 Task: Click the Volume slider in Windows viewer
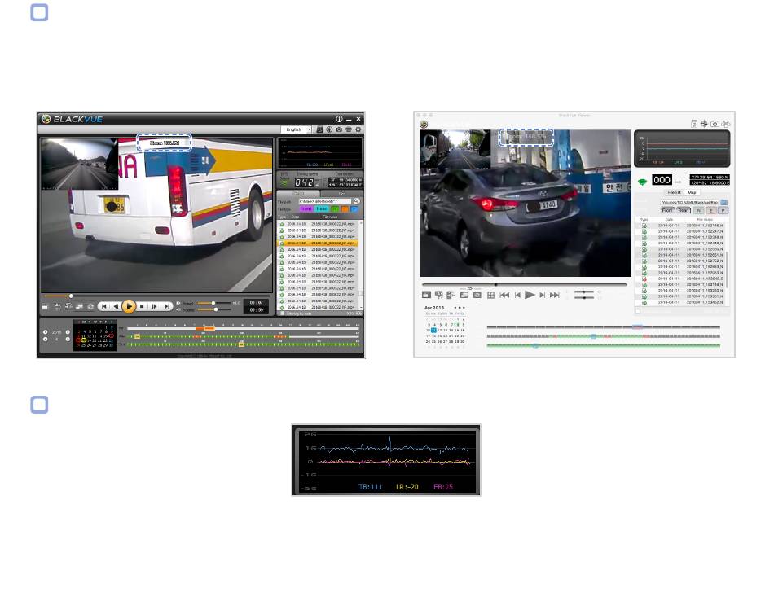pos(214,310)
